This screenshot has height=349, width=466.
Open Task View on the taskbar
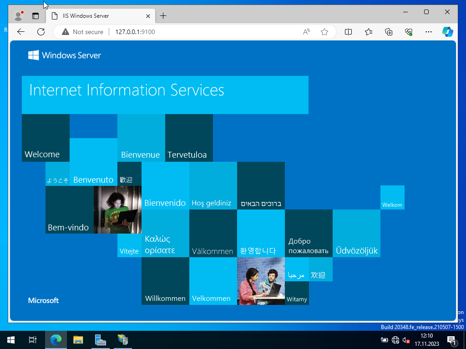click(33, 340)
